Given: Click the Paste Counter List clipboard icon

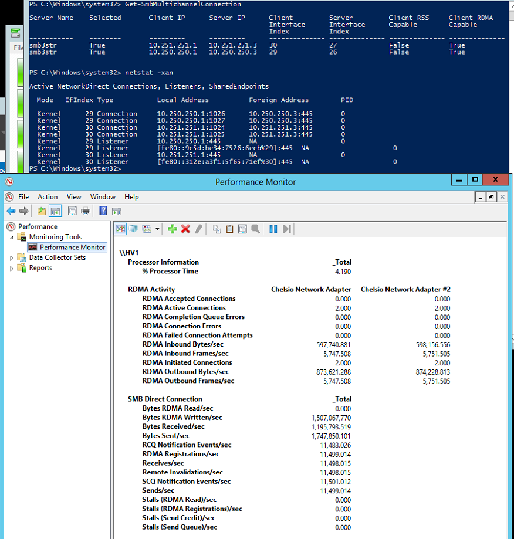Looking at the screenshot, I should tap(229, 229).
